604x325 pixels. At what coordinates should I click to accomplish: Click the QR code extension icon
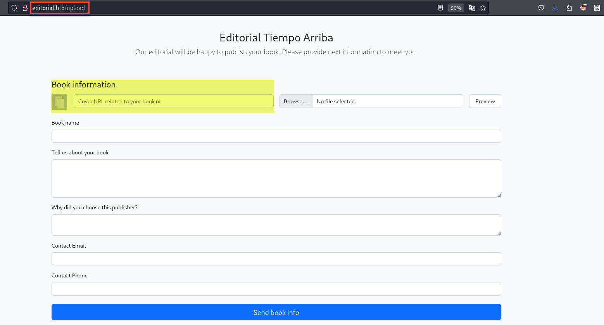[x=597, y=8]
